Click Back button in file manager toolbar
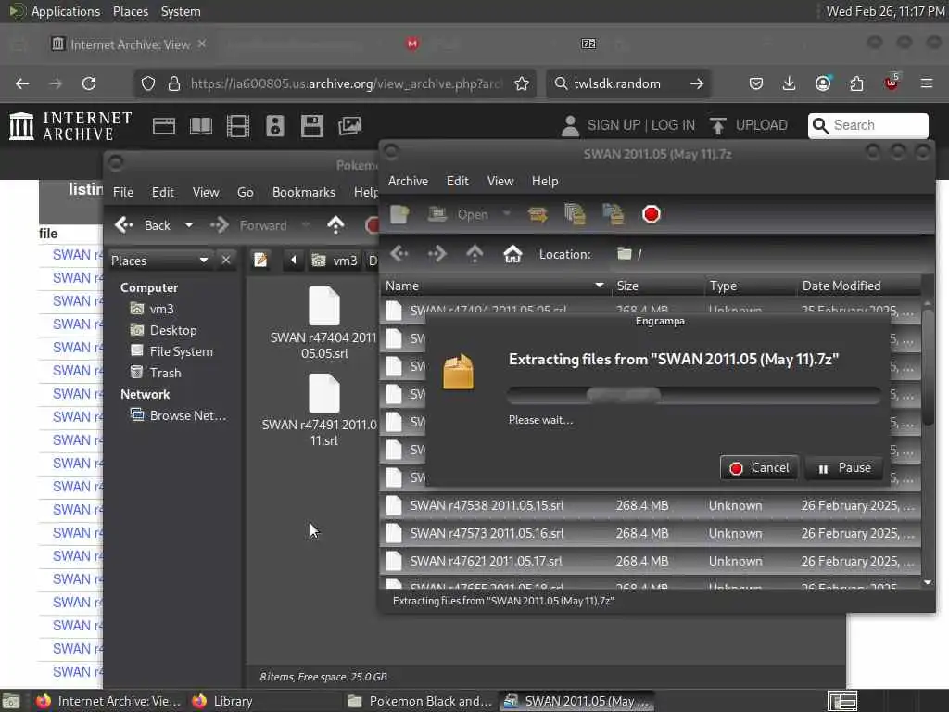Image resolution: width=949 pixels, height=712 pixels. pos(144,225)
